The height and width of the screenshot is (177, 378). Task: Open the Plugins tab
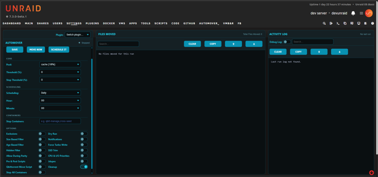(x=92, y=23)
